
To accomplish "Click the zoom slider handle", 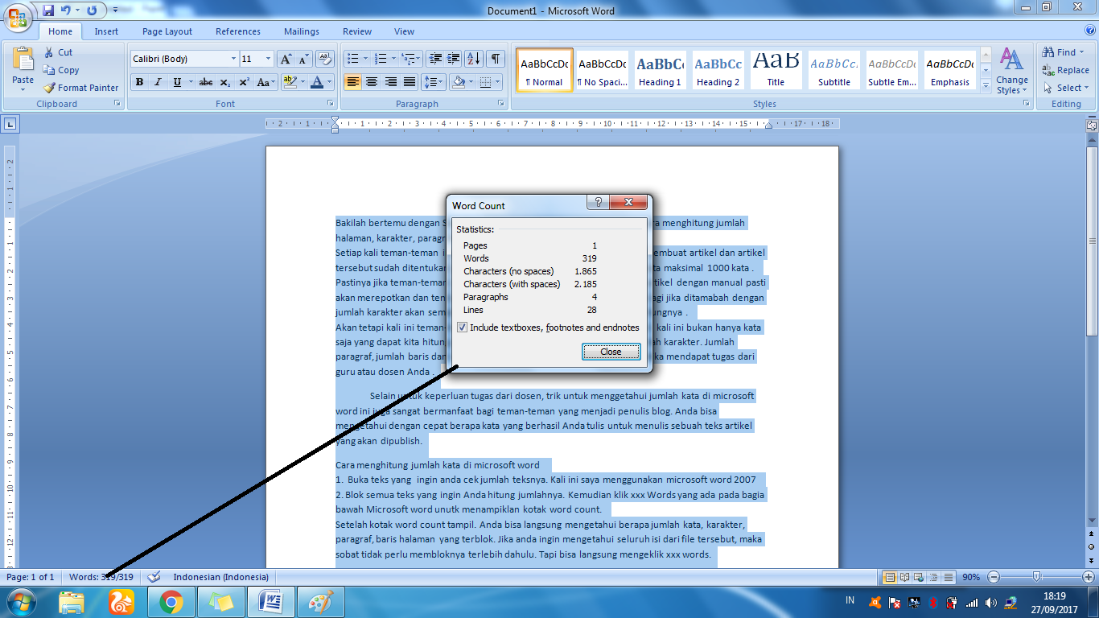I will pyautogui.click(x=1037, y=577).
